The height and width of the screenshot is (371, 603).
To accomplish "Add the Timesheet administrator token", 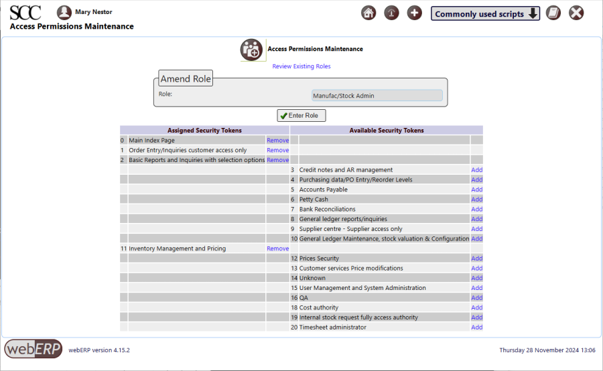I will [477, 327].
